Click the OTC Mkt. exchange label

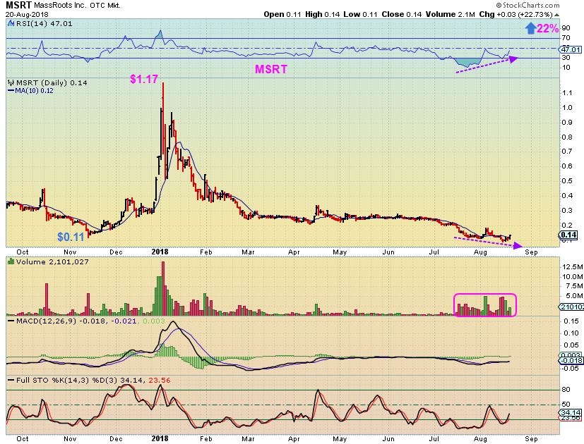coord(105,6)
